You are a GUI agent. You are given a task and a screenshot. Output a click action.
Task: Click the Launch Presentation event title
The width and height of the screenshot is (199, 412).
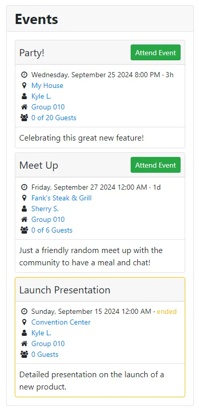click(65, 290)
